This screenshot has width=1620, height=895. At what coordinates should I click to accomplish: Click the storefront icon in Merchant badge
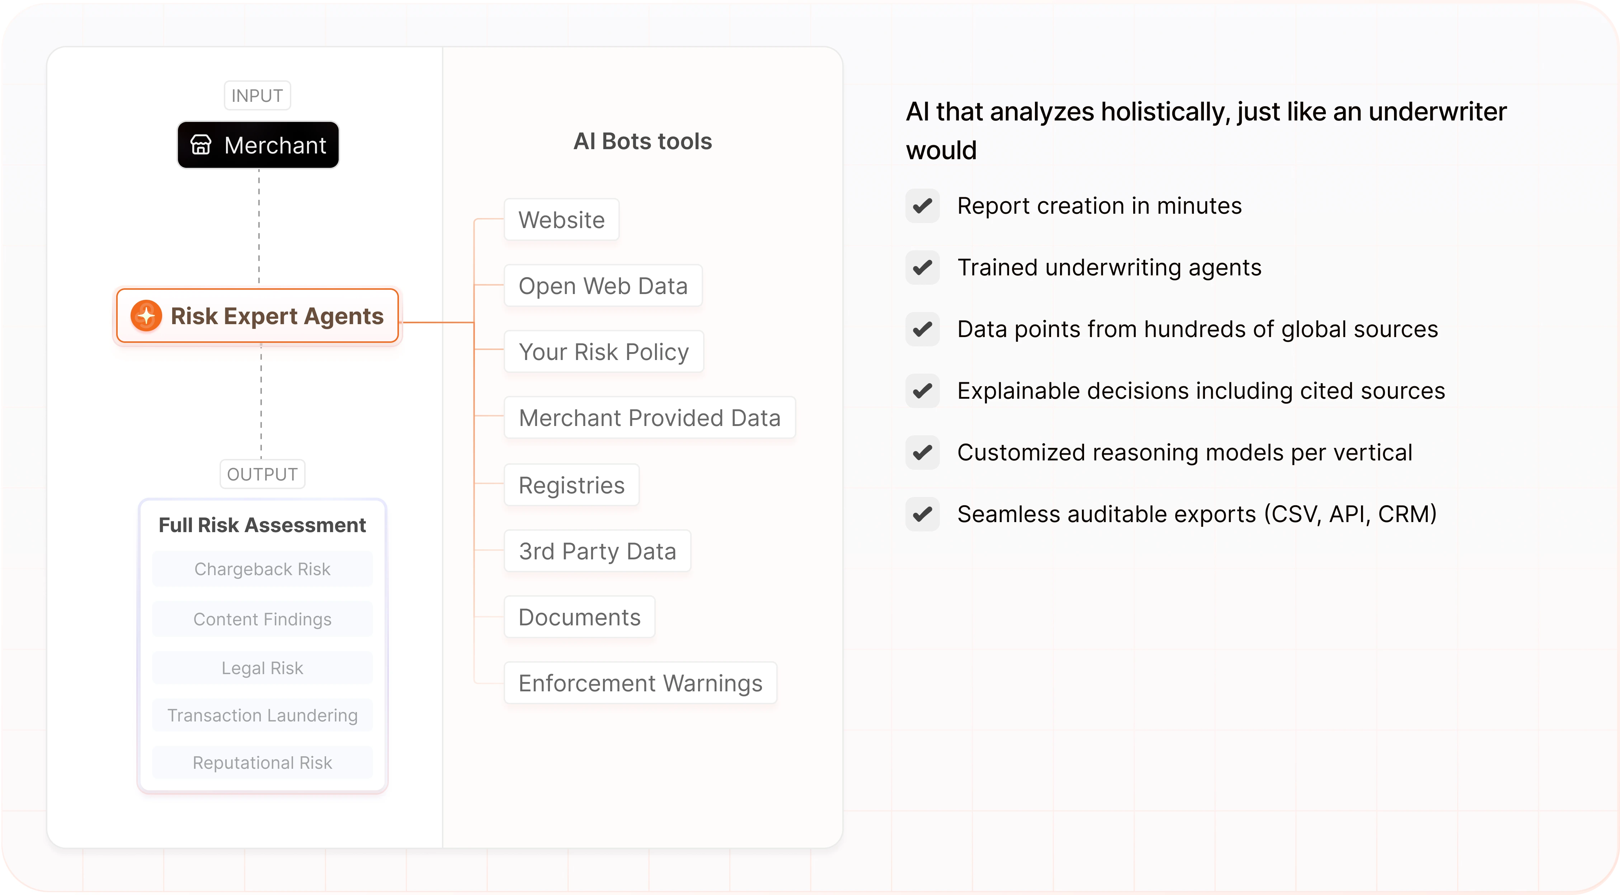tap(201, 145)
